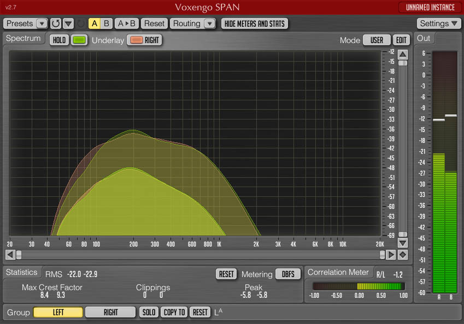Open the undo history dropdown arrow
Screen dimensions: 464x324
[68, 23]
